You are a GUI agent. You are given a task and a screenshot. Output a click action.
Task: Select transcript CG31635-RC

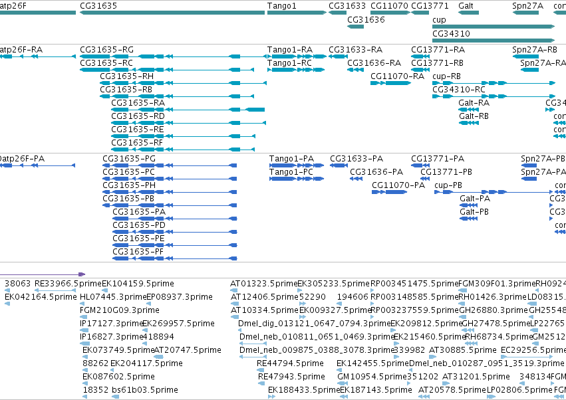(167, 70)
